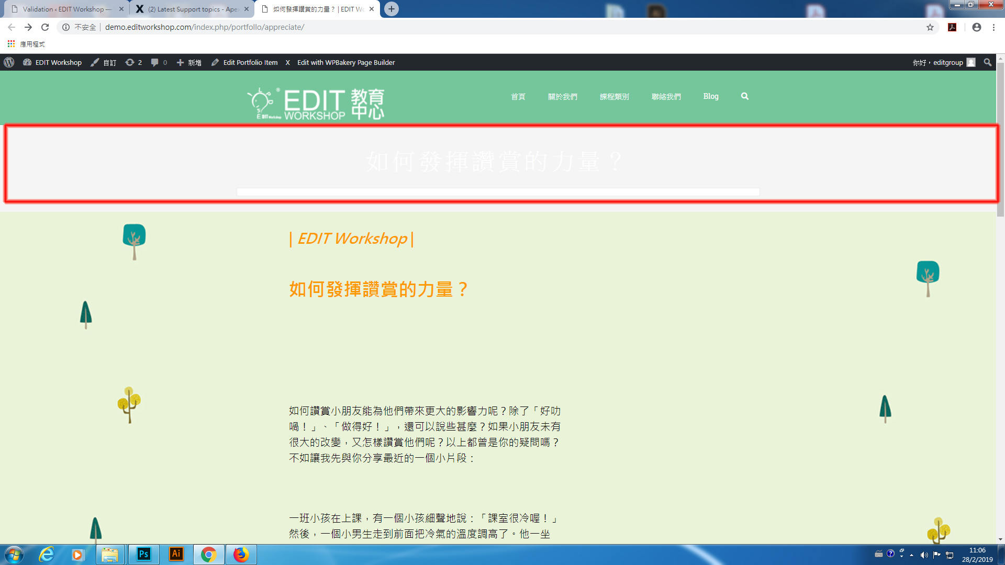Expand the editgroup user account menu
The image size is (1005, 565).
947,62
